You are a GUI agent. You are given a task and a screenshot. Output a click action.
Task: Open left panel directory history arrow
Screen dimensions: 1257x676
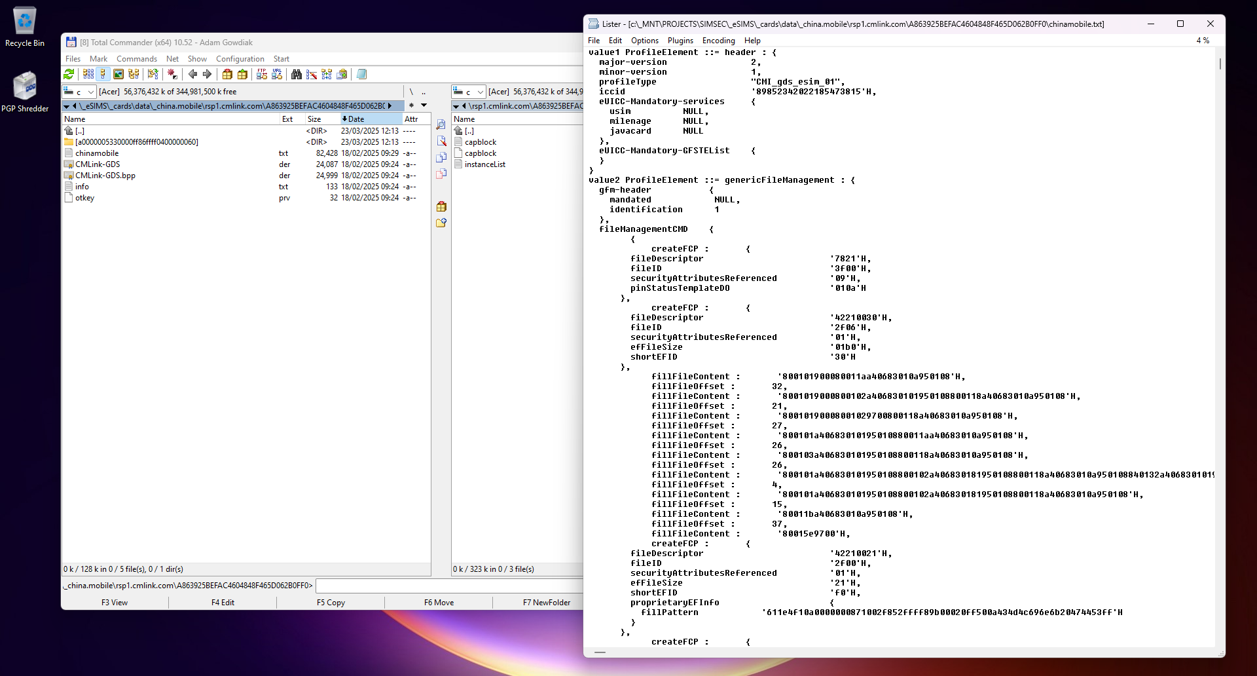pos(424,105)
